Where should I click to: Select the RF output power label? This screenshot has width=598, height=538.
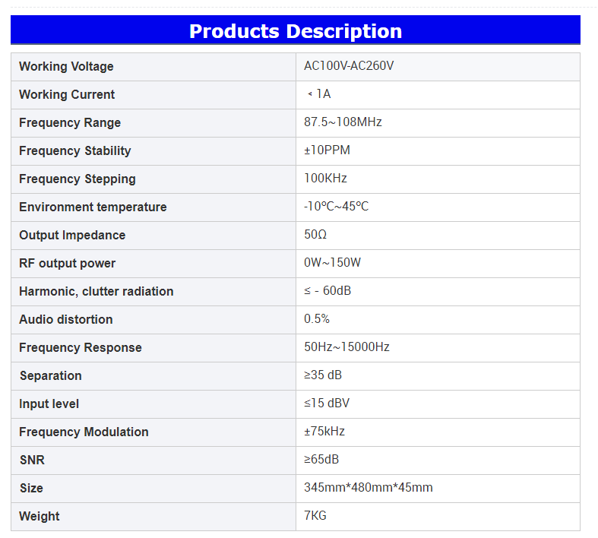67,264
